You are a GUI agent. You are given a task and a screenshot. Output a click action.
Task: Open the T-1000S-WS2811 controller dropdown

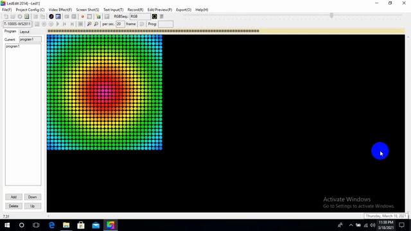pyautogui.click(x=17, y=24)
